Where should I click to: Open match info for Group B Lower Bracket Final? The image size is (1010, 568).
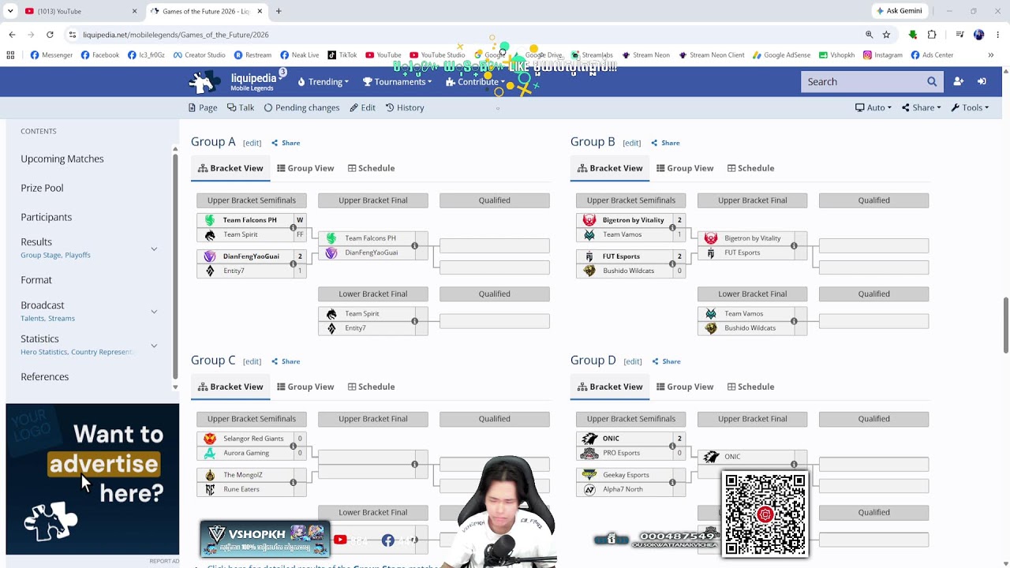794,321
